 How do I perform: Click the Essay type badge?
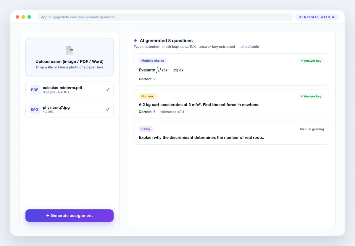[x=146, y=129]
